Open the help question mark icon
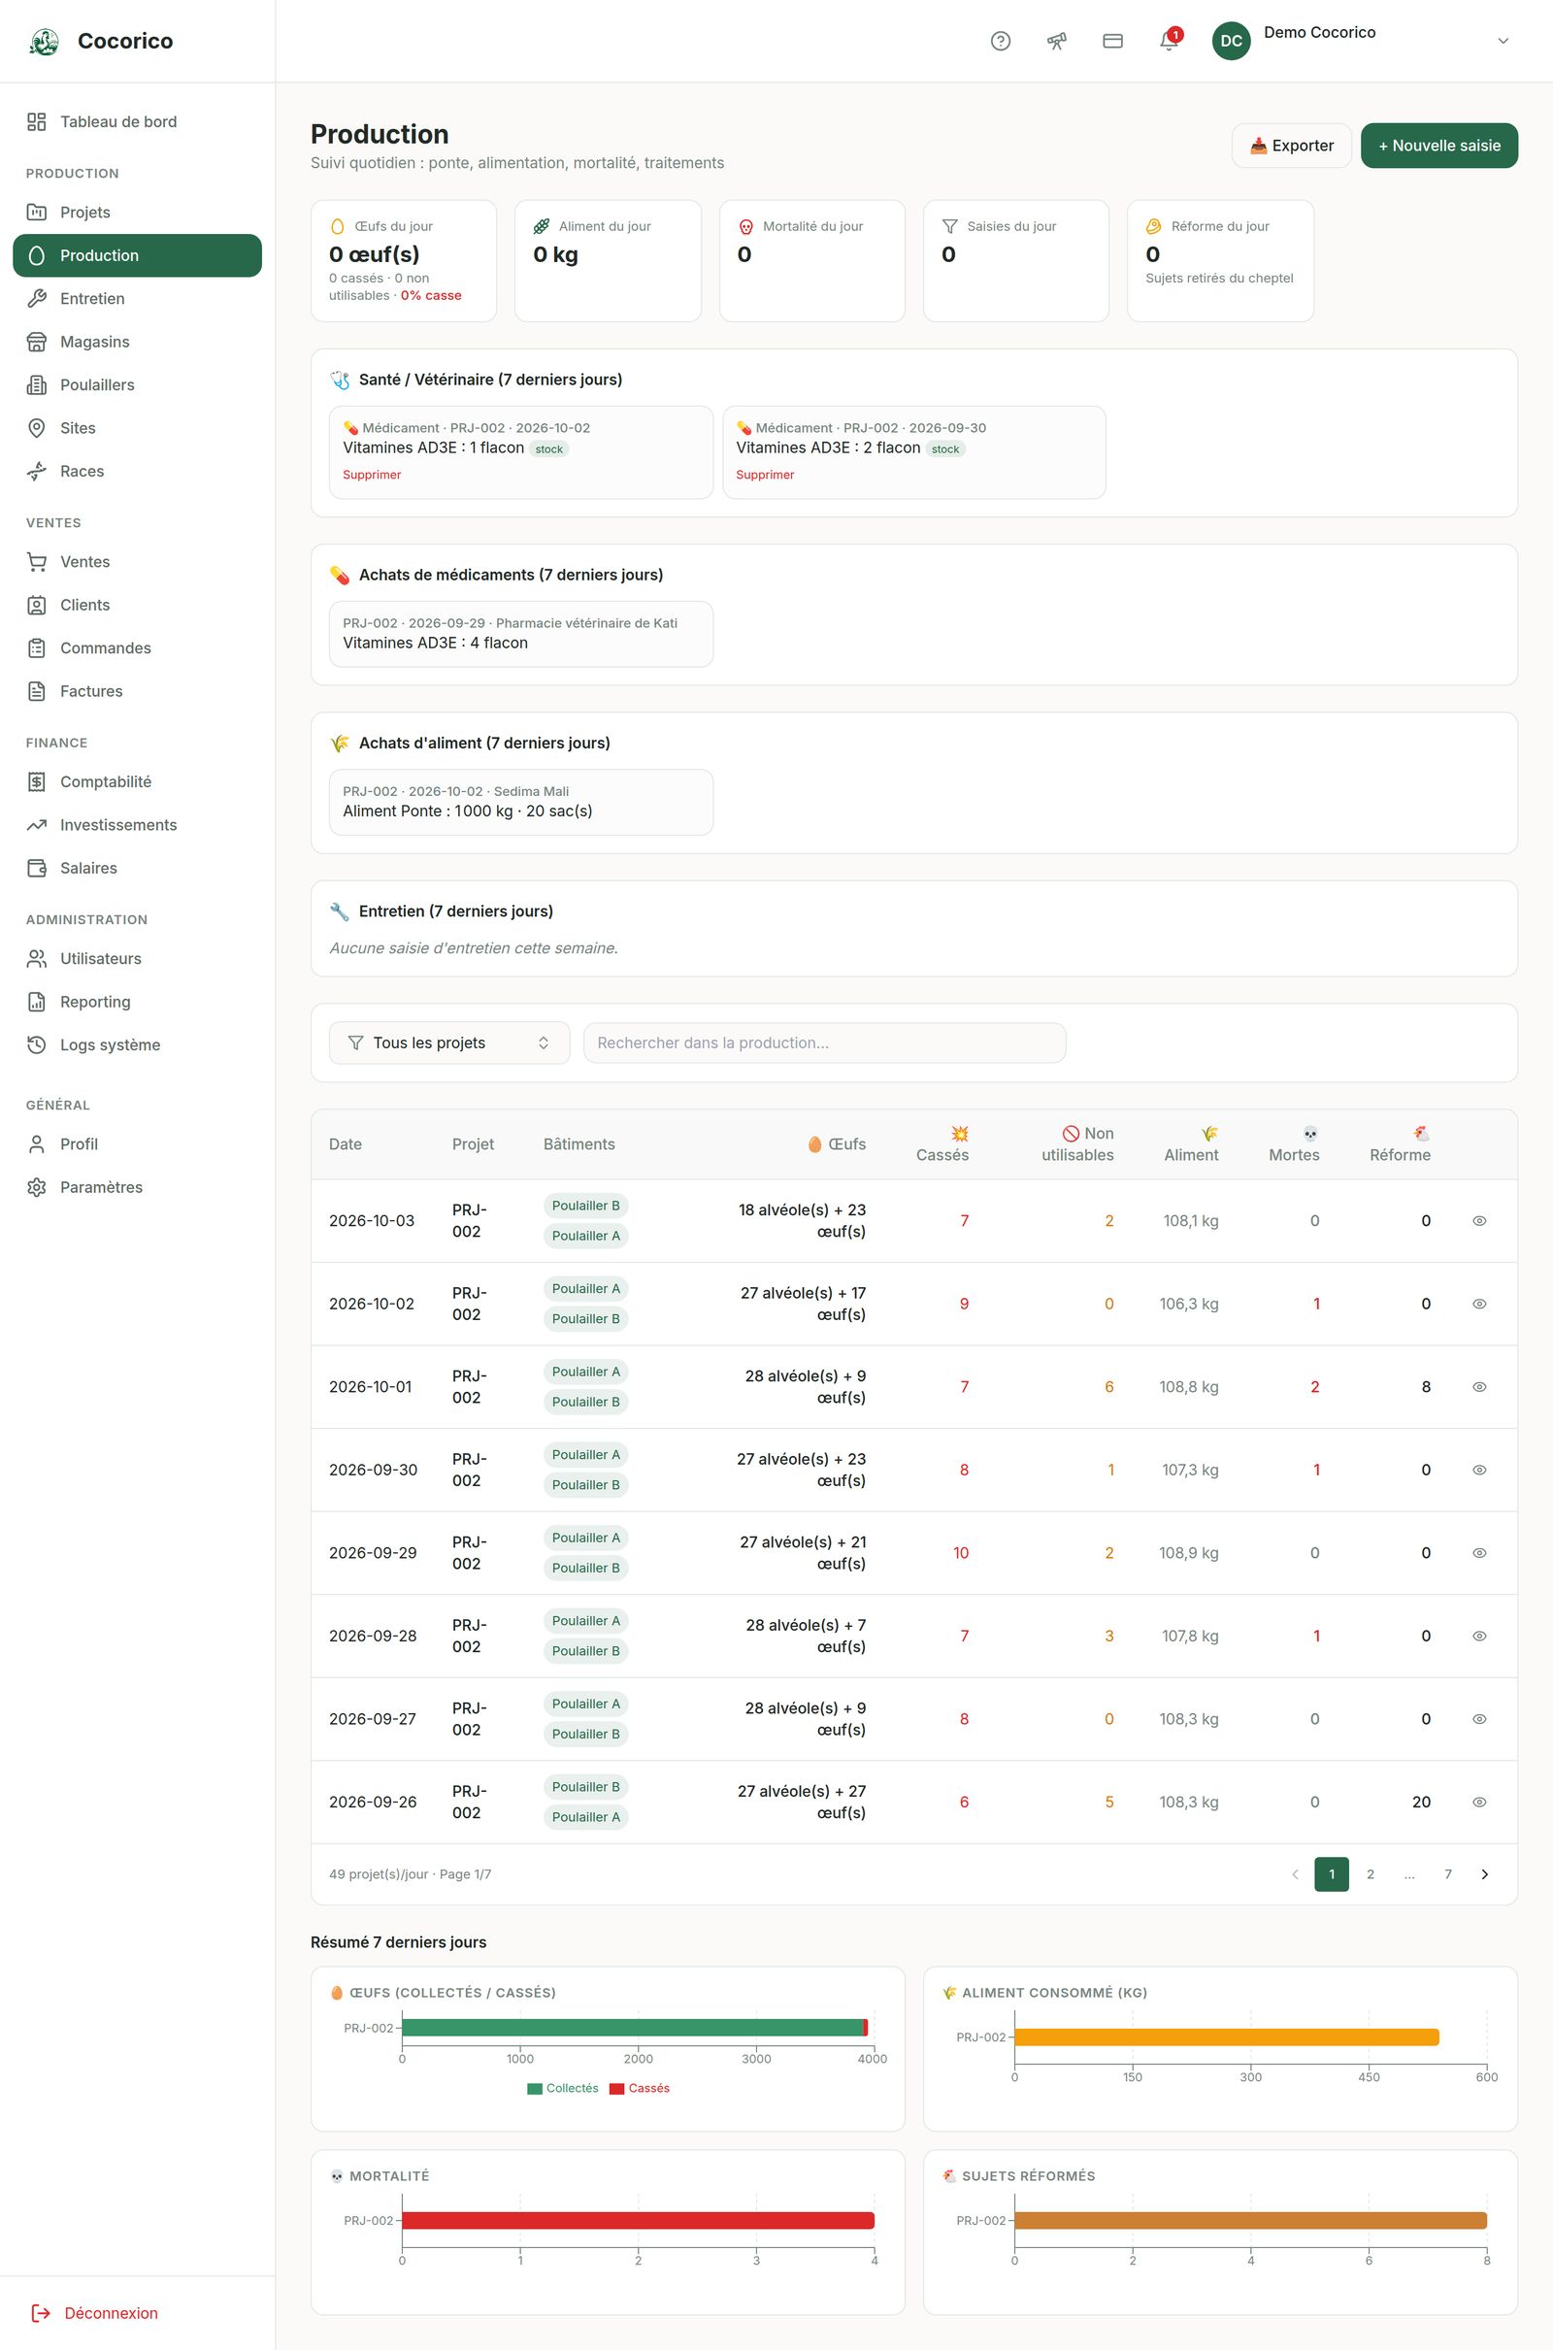This screenshot has width=1553, height=2350. (x=1001, y=41)
